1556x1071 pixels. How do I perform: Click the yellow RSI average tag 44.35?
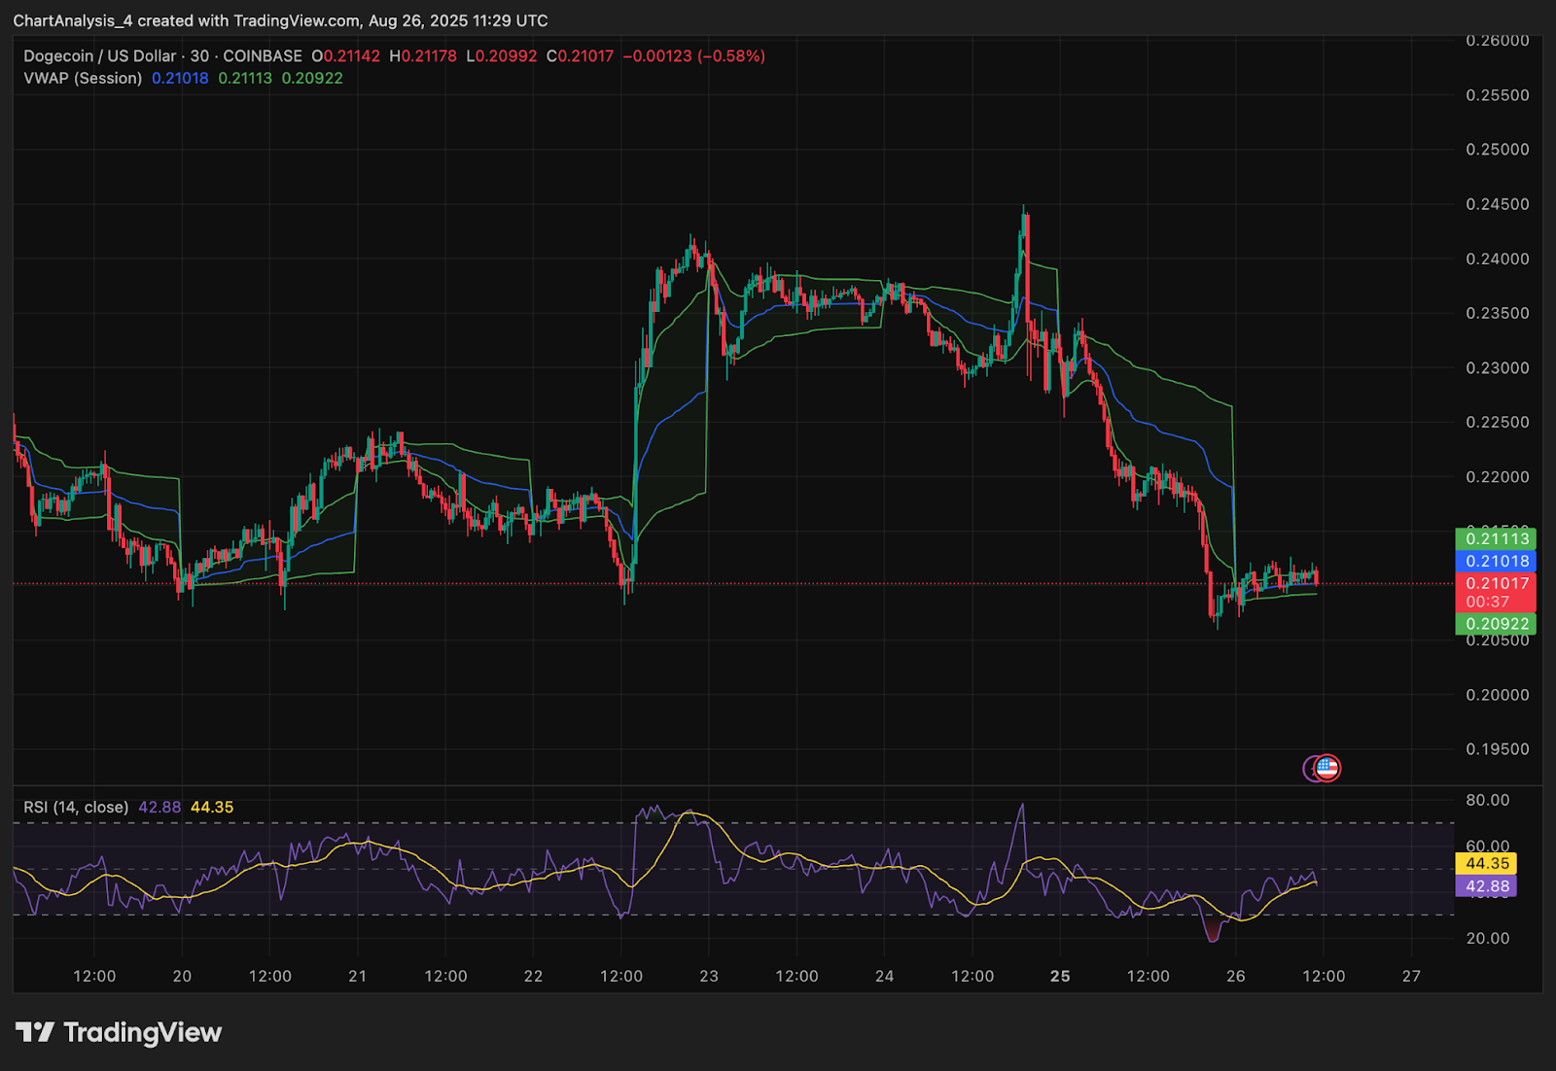coord(1487,863)
